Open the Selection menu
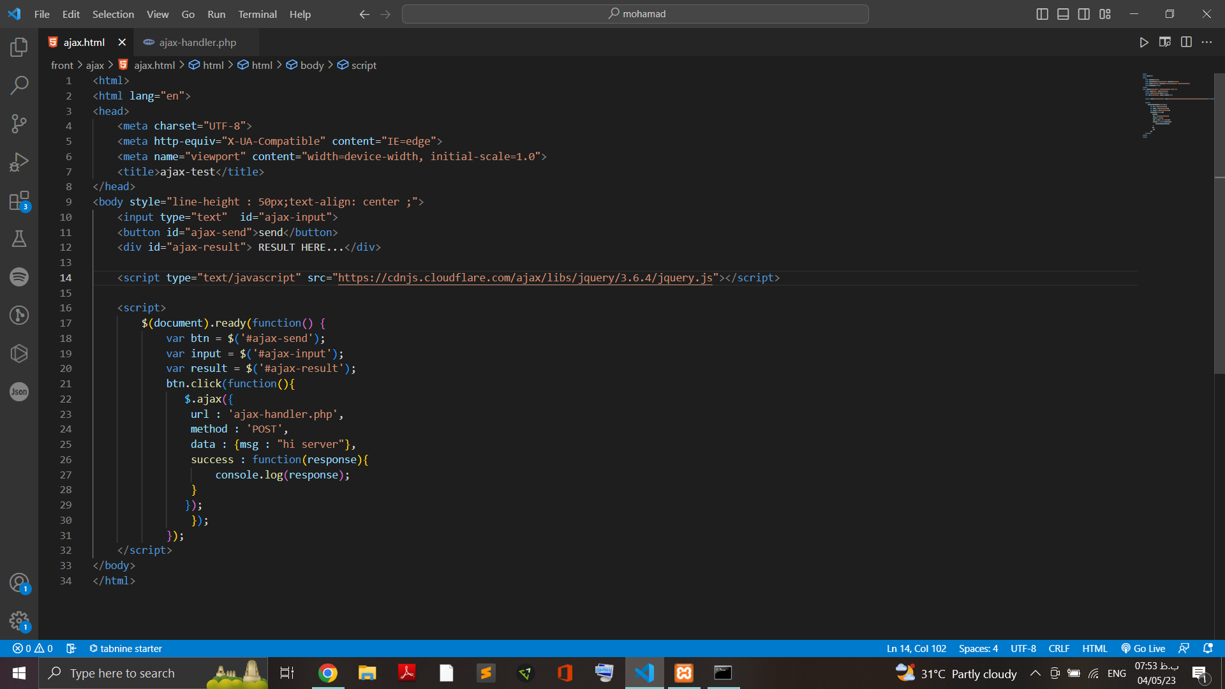Image resolution: width=1225 pixels, height=689 pixels. coord(113,14)
